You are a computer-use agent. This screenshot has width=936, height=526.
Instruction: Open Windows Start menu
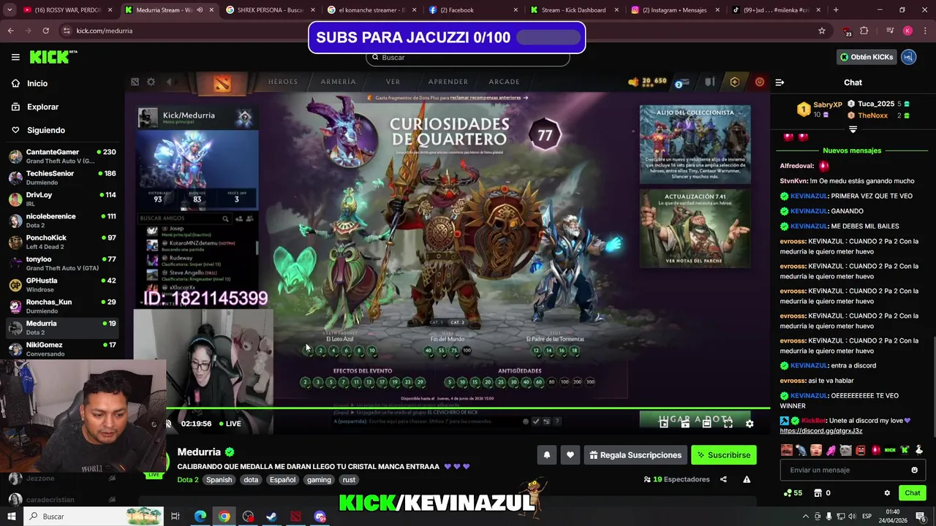pyautogui.click(x=11, y=517)
